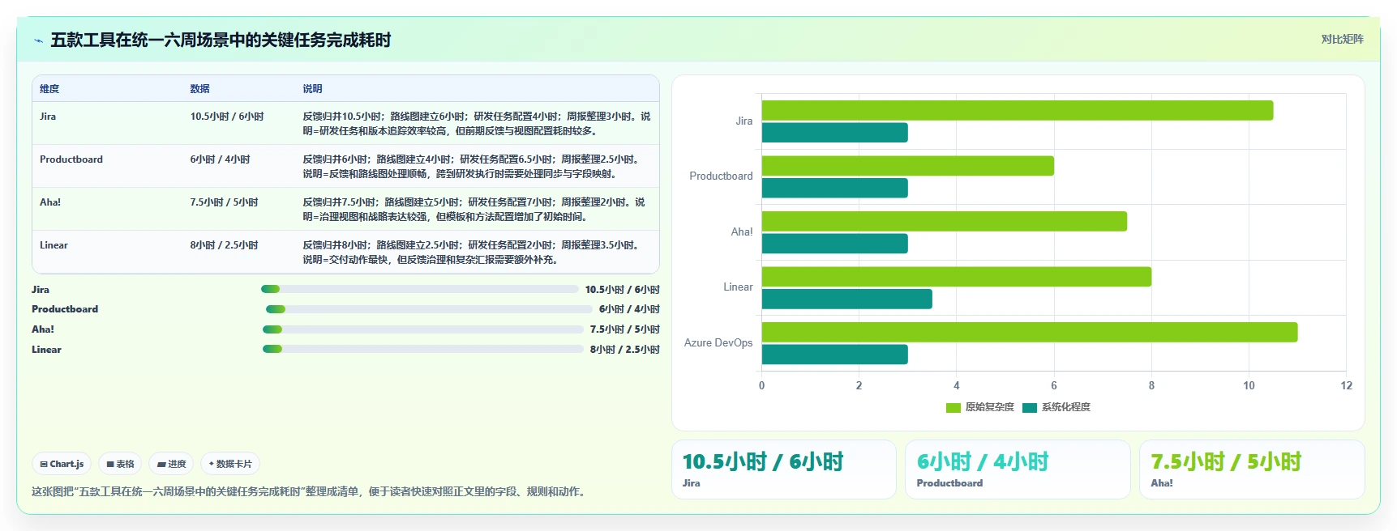Viewport: 1397px width, 531px height.
Task: Click the small icon before the header title
Action: tap(38, 40)
